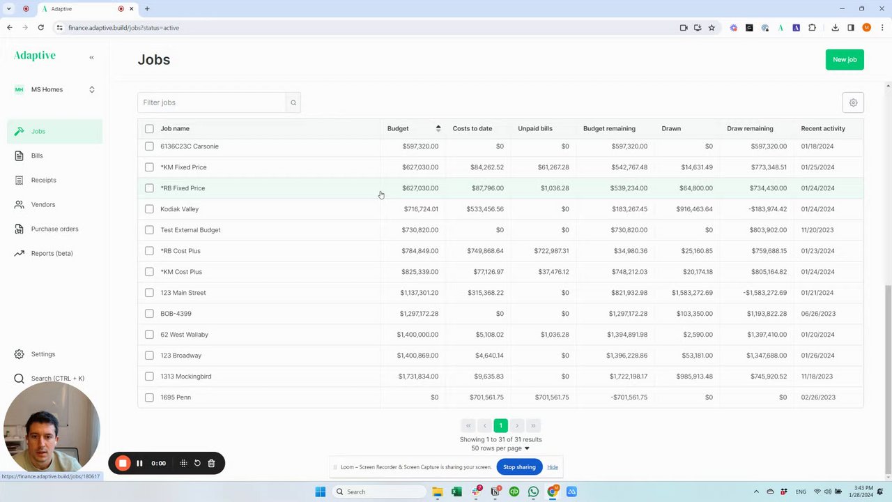Stop Loom screen sharing
Screen dimensions: 892x502
coord(519,467)
